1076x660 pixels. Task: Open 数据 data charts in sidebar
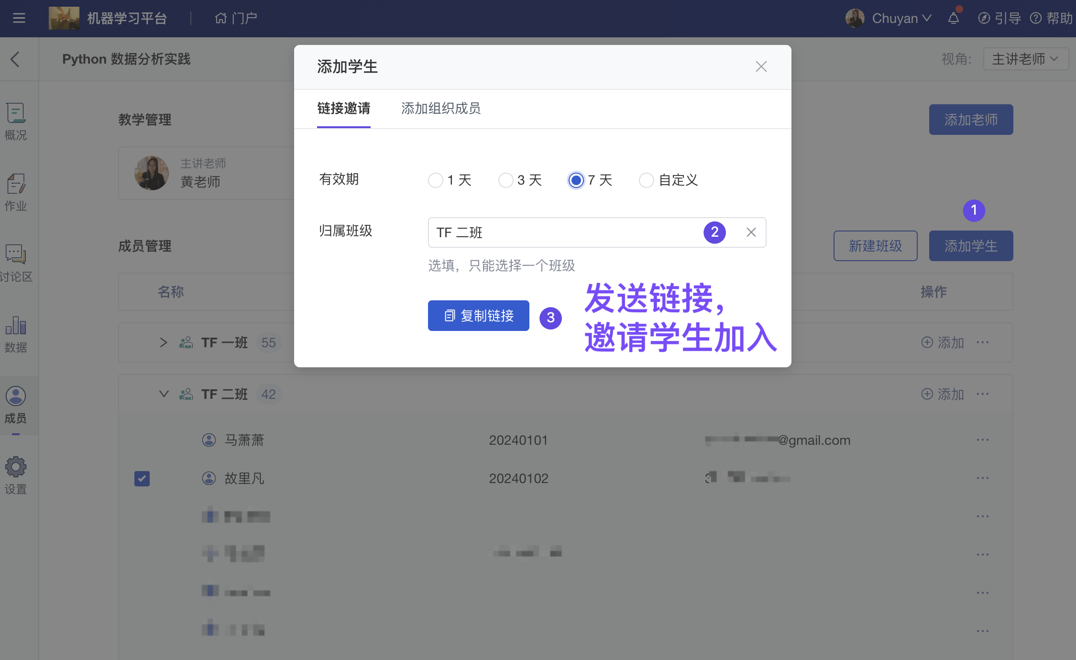pyautogui.click(x=16, y=334)
